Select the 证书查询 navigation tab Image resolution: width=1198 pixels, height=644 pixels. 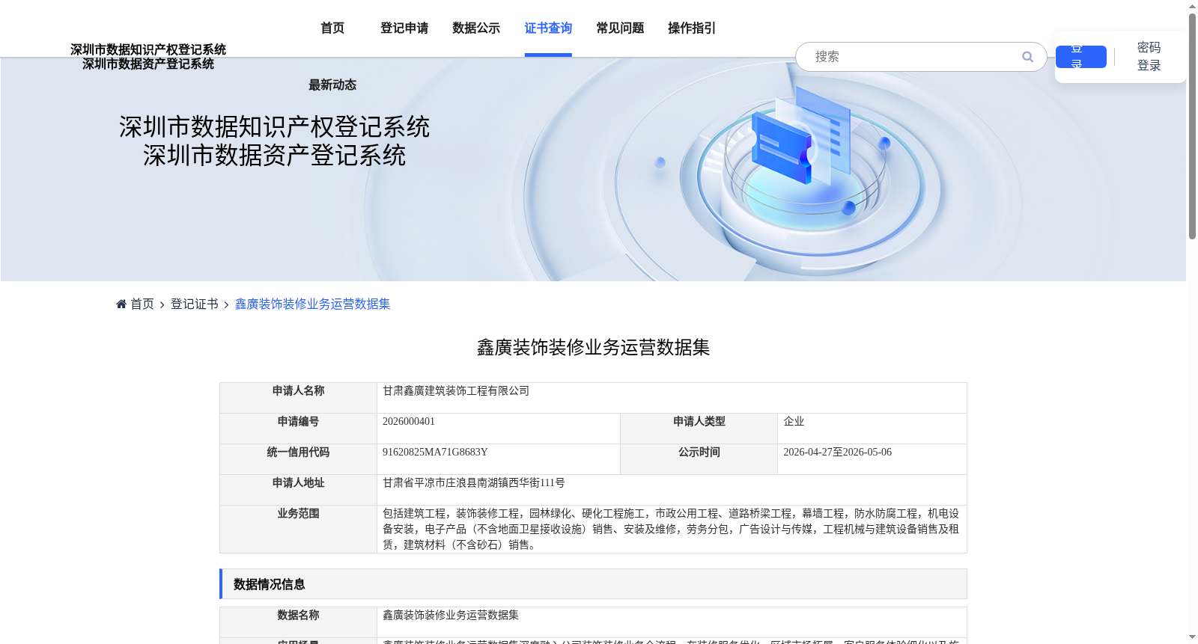coord(548,28)
